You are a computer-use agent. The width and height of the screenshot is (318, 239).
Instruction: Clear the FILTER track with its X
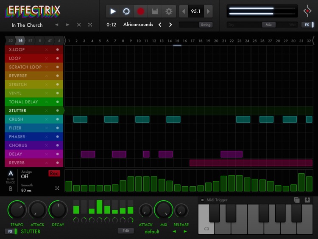47,128
